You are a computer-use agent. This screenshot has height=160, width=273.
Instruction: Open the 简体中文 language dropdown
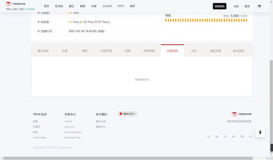(128, 114)
